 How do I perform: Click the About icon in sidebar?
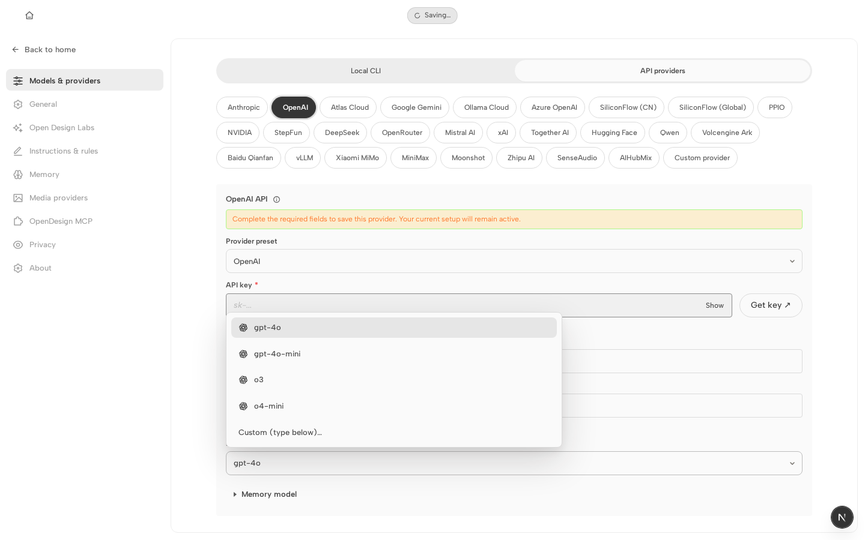tap(18, 268)
